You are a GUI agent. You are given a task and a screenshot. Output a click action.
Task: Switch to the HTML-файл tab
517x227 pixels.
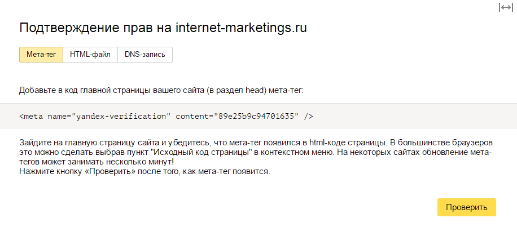tap(90, 55)
